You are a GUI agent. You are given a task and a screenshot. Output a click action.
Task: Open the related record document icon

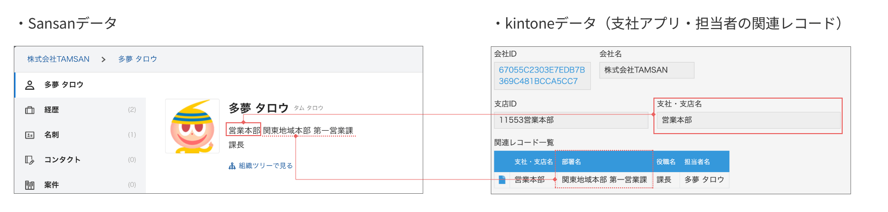502,180
